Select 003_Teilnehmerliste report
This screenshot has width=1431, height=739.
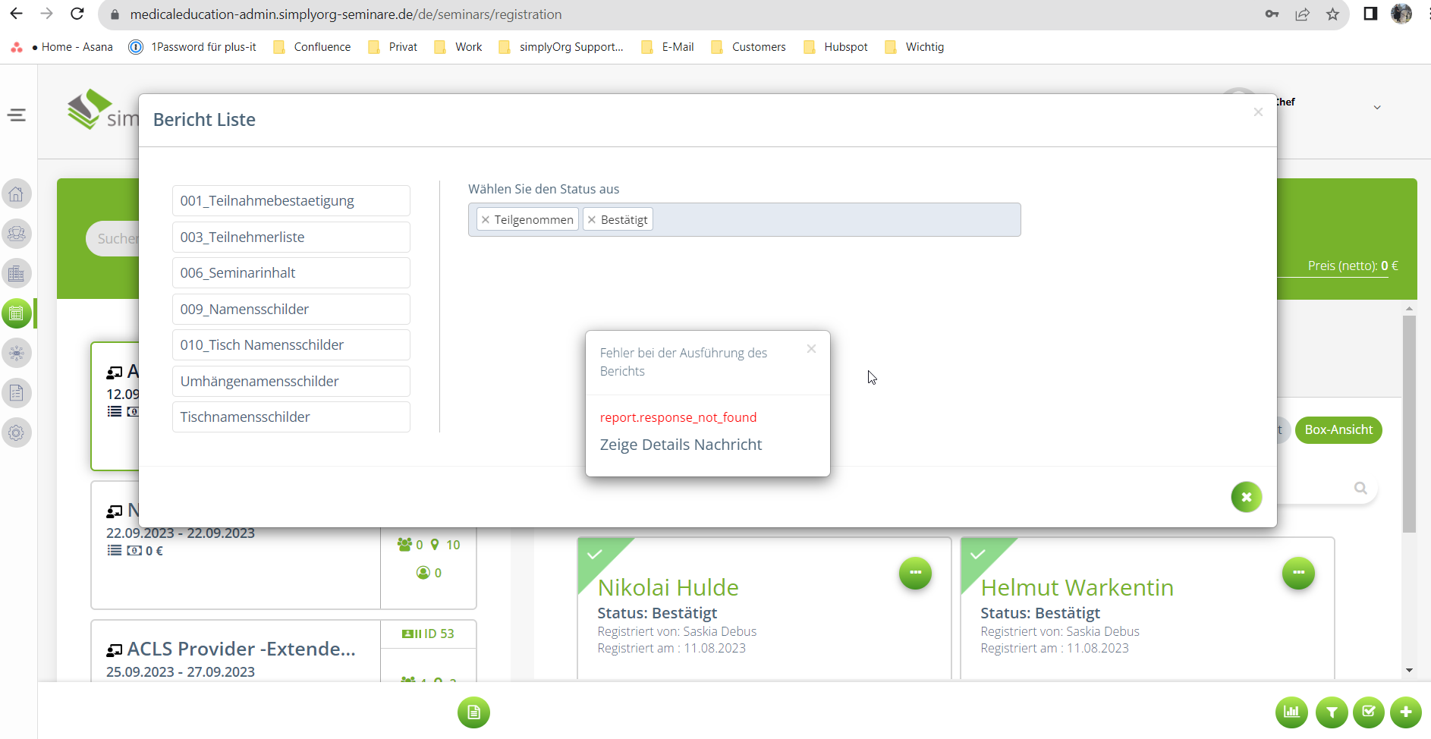(291, 237)
